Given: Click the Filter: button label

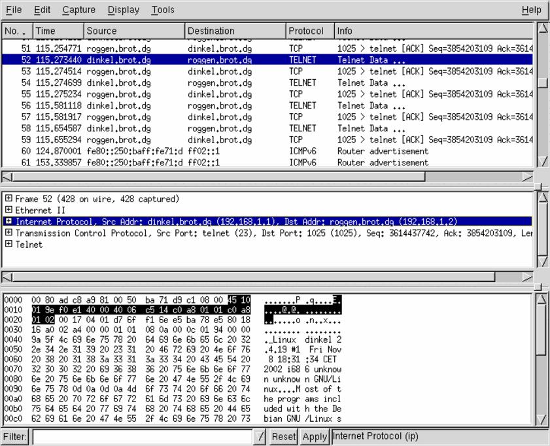Looking at the screenshot, I should click(15, 437).
